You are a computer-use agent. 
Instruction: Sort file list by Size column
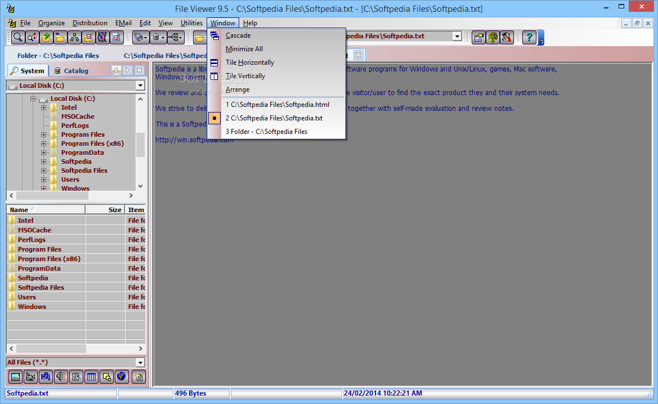105,210
